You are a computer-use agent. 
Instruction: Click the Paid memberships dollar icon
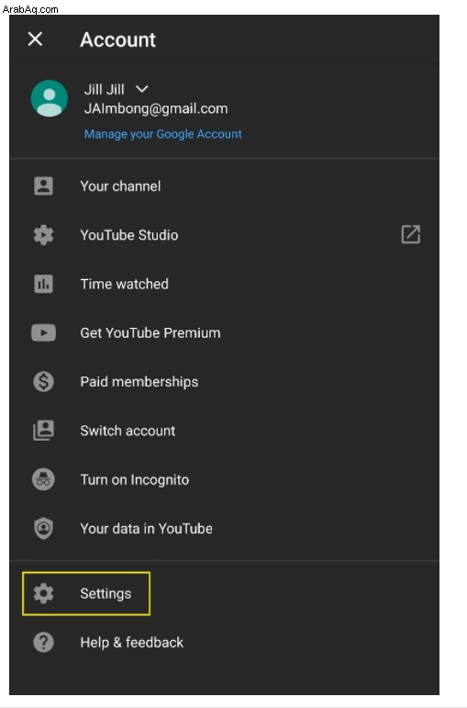pyautogui.click(x=43, y=381)
